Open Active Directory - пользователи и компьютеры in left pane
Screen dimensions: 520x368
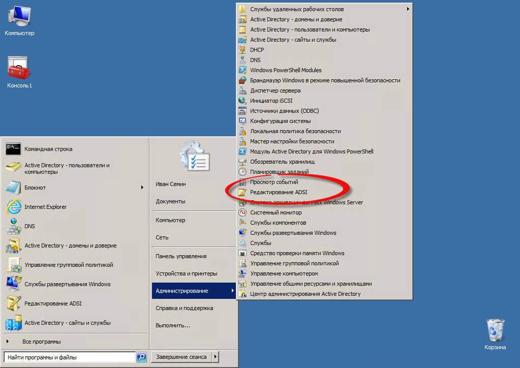[x=76, y=168]
